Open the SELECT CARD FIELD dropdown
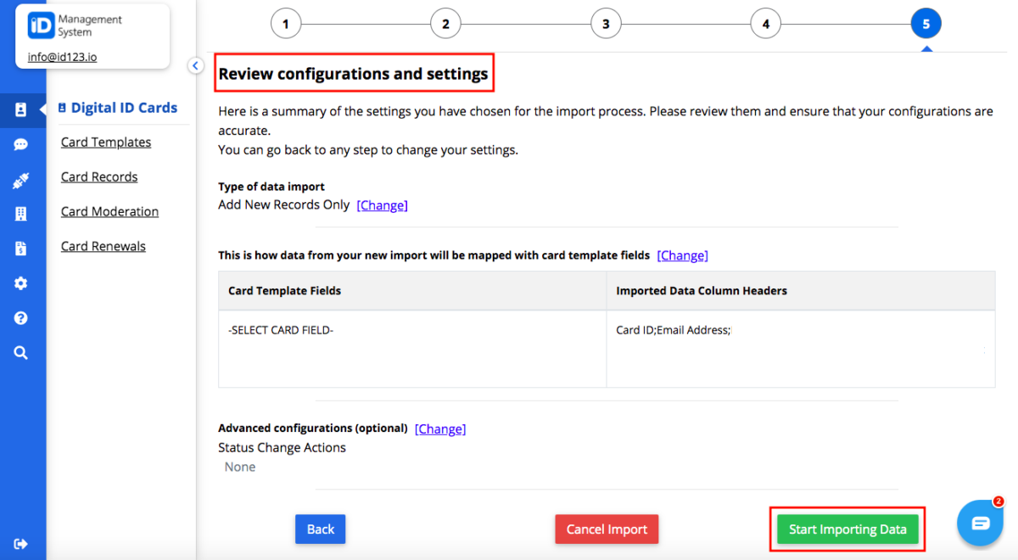The height and width of the screenshot is (560, 1018). point(280,329)
